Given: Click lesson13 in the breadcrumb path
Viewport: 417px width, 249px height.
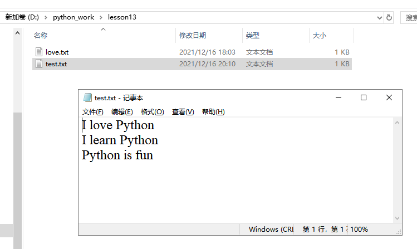Looking at the screenshot, I should [122, 17].
